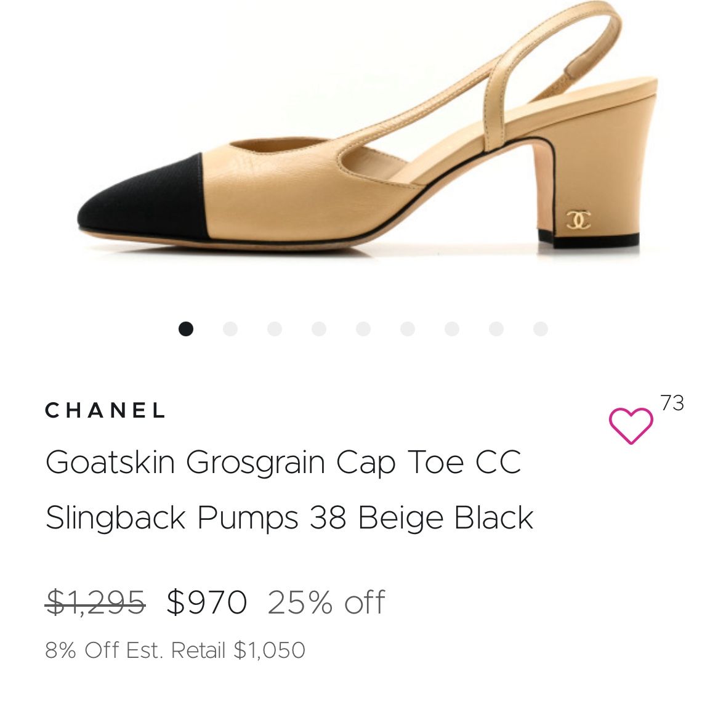
Task: Tap the gold CC logo on heel
Action: 578,219
